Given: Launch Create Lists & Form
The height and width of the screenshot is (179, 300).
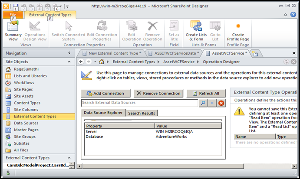Looking at the screenshot, I should 196,31.
